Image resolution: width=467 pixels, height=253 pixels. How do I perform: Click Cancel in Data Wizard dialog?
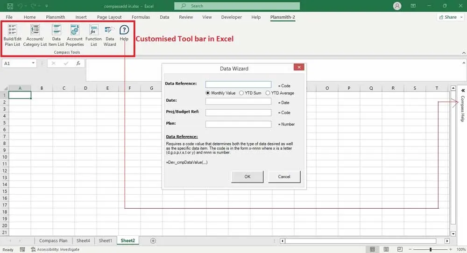click(284, 176)
